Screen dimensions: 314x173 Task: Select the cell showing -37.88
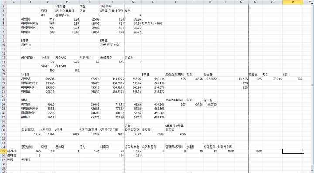[195, 104]
